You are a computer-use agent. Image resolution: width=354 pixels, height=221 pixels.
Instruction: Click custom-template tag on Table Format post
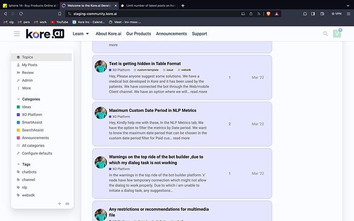point(146,70)
